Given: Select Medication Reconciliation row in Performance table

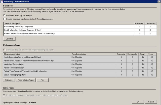Looking at the screenshot, I should (x=38, y=64).
